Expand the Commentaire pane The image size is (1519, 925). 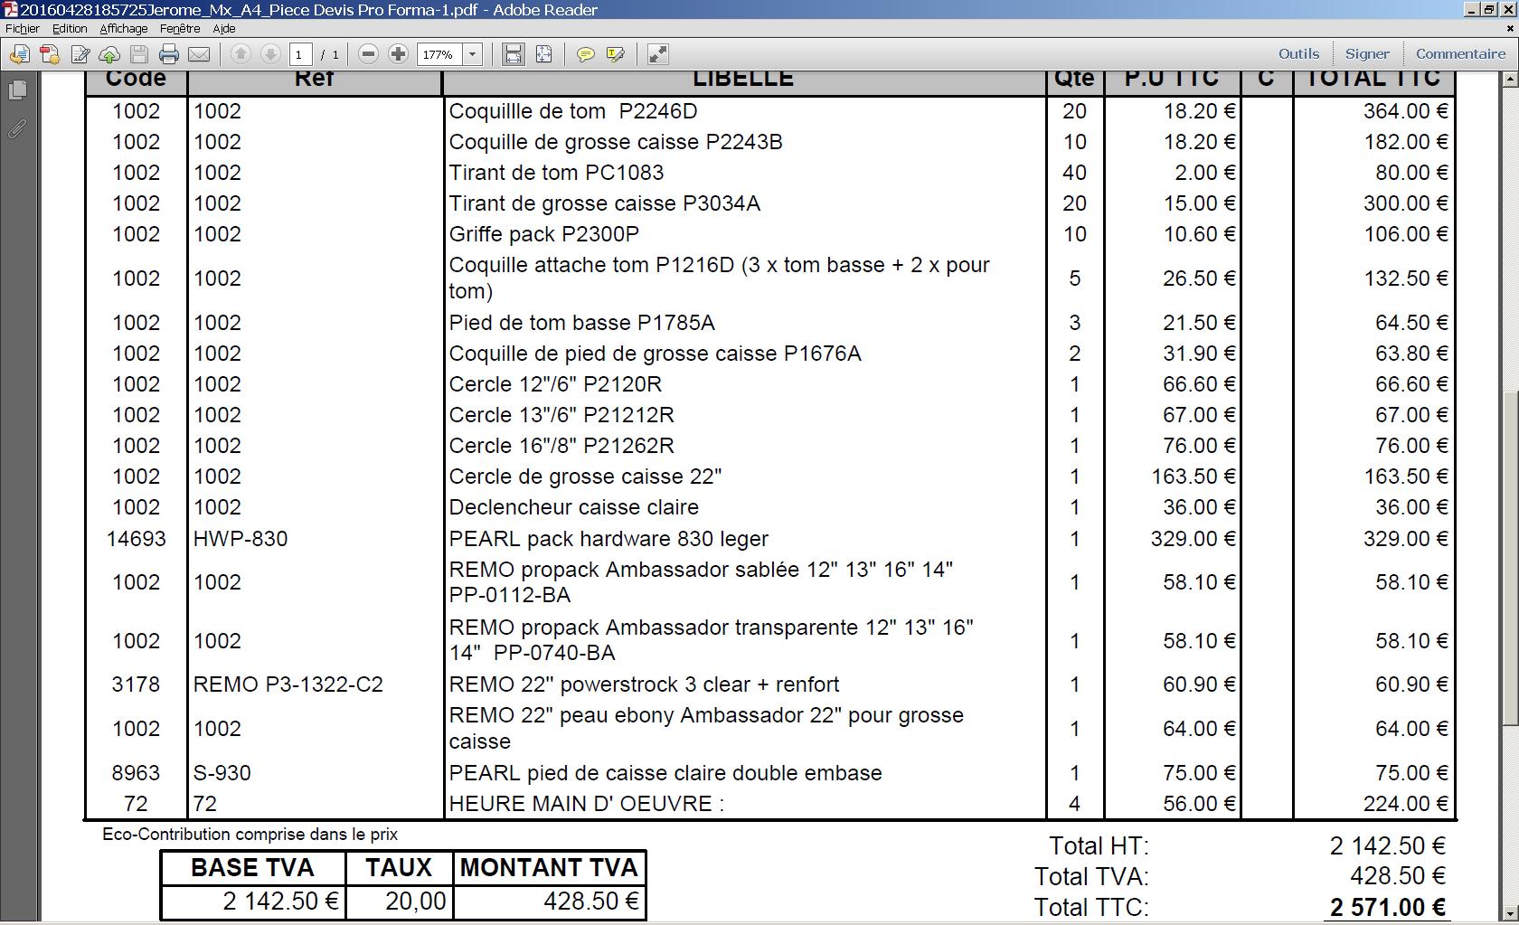1460,54
